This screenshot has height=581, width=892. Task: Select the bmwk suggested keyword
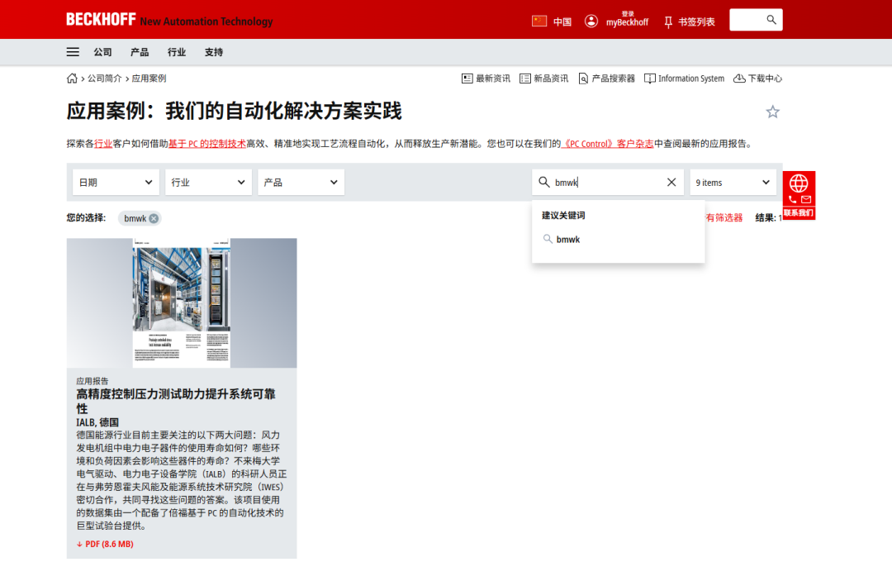tap(568, 240)
